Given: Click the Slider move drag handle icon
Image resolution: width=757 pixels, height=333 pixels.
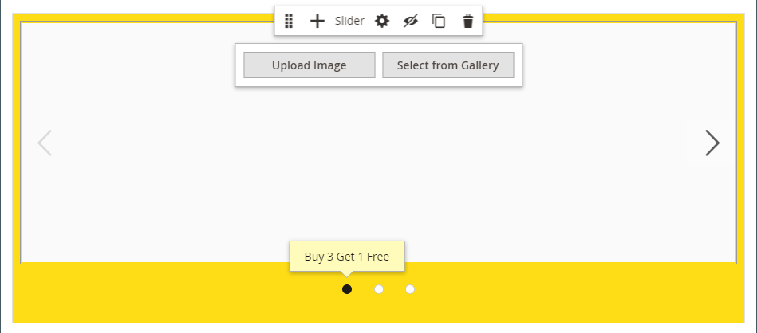Looking at the screenshot, I should point(289,21).
